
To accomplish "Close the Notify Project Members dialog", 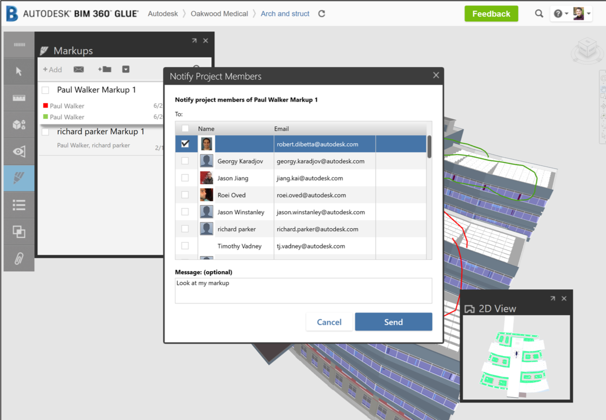I will pyautogui.click(x=436, y=75).
